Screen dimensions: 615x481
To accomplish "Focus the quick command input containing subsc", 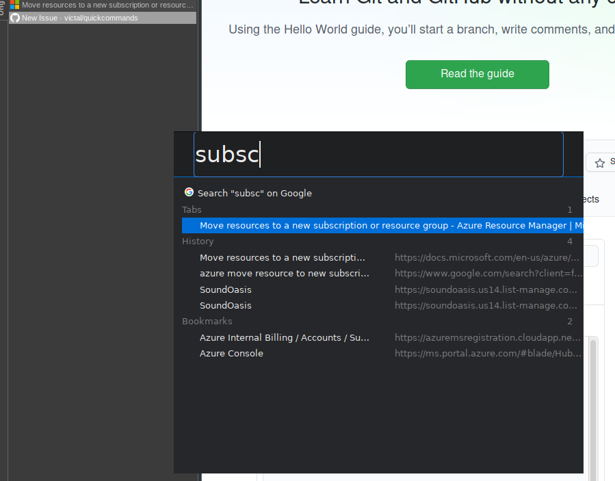I will (x=378, y=155).
